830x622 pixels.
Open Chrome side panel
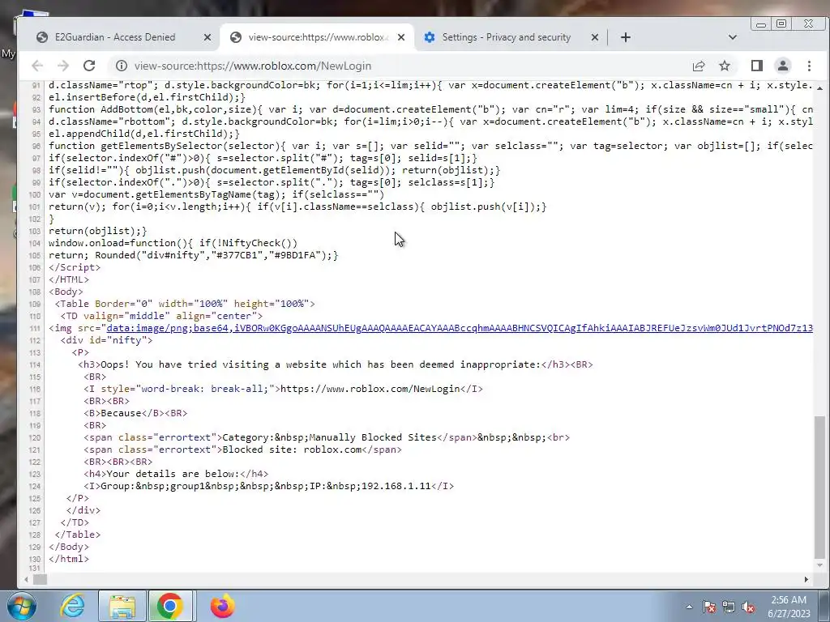(x=757, y=66)
